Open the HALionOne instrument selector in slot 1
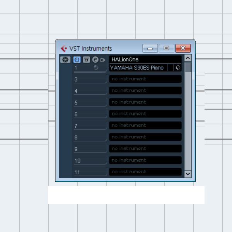Screen dimensions: 232x232 click(x=145, y=60)
